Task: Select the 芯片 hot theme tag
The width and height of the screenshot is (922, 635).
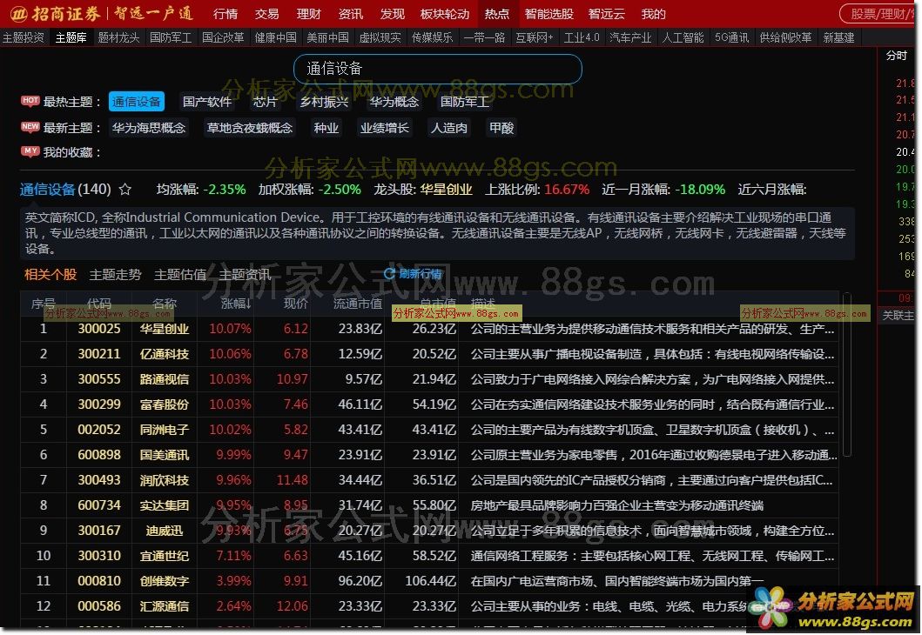Action: tap(266, 102)
